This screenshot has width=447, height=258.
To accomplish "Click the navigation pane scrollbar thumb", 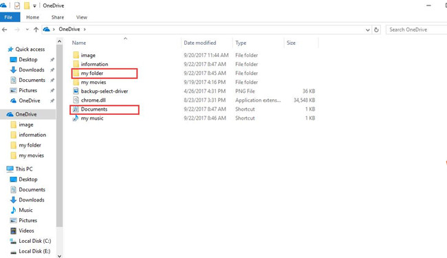I will pyautogui.click(x=59, y=136).
